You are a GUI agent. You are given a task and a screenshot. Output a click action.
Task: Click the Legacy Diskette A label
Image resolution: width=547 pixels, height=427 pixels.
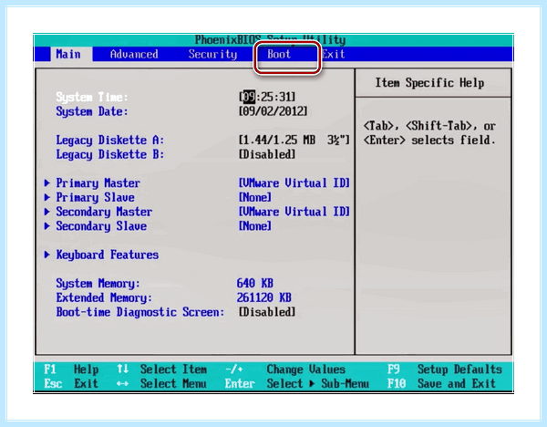(110, 140)
